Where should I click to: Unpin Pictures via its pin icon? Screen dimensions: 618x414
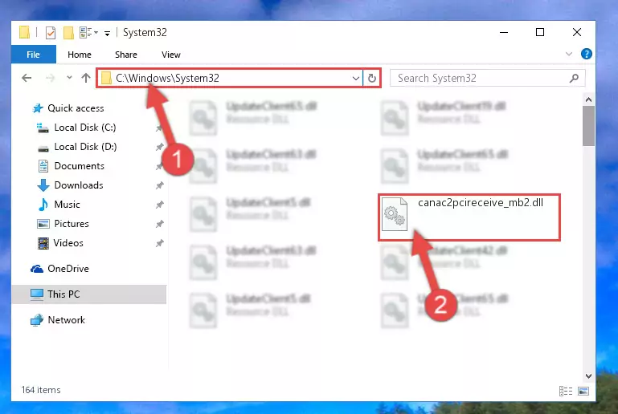point(159,224)
